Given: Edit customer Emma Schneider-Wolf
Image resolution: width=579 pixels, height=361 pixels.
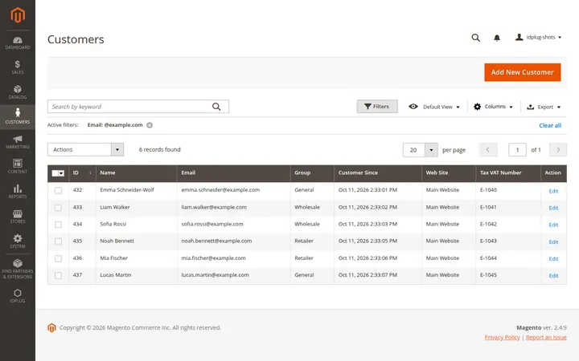Looking at the screenshot, I should (553, 191).
